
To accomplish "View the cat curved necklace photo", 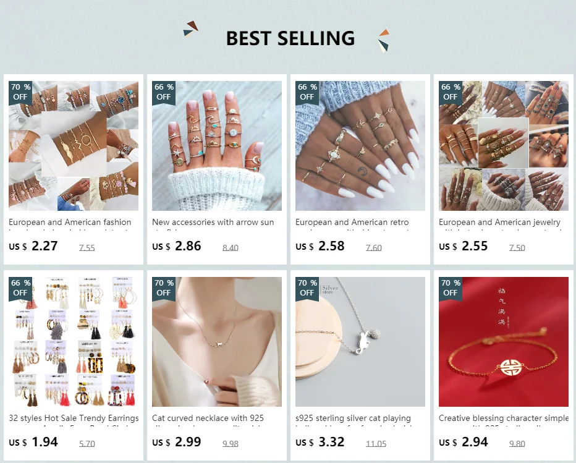I will (x=217, y=342).
